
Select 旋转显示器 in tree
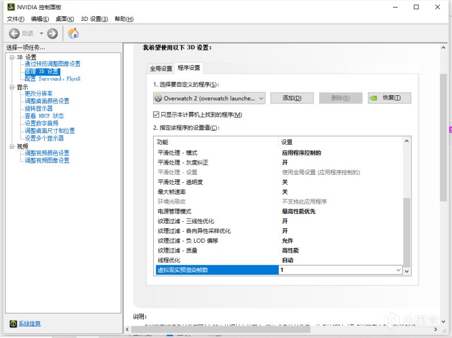39,109
